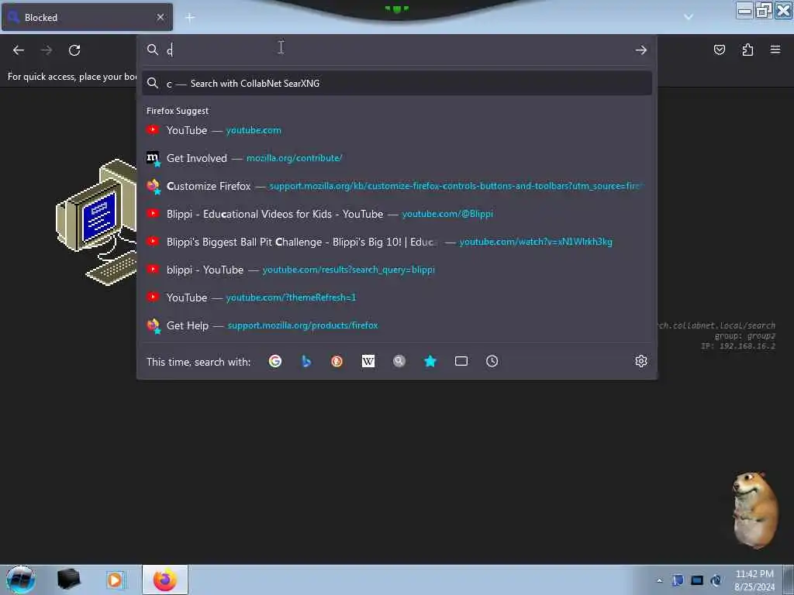Screen dimensions: 794x595
Task: Search this time with Google icon
Action: coord(275,361)
